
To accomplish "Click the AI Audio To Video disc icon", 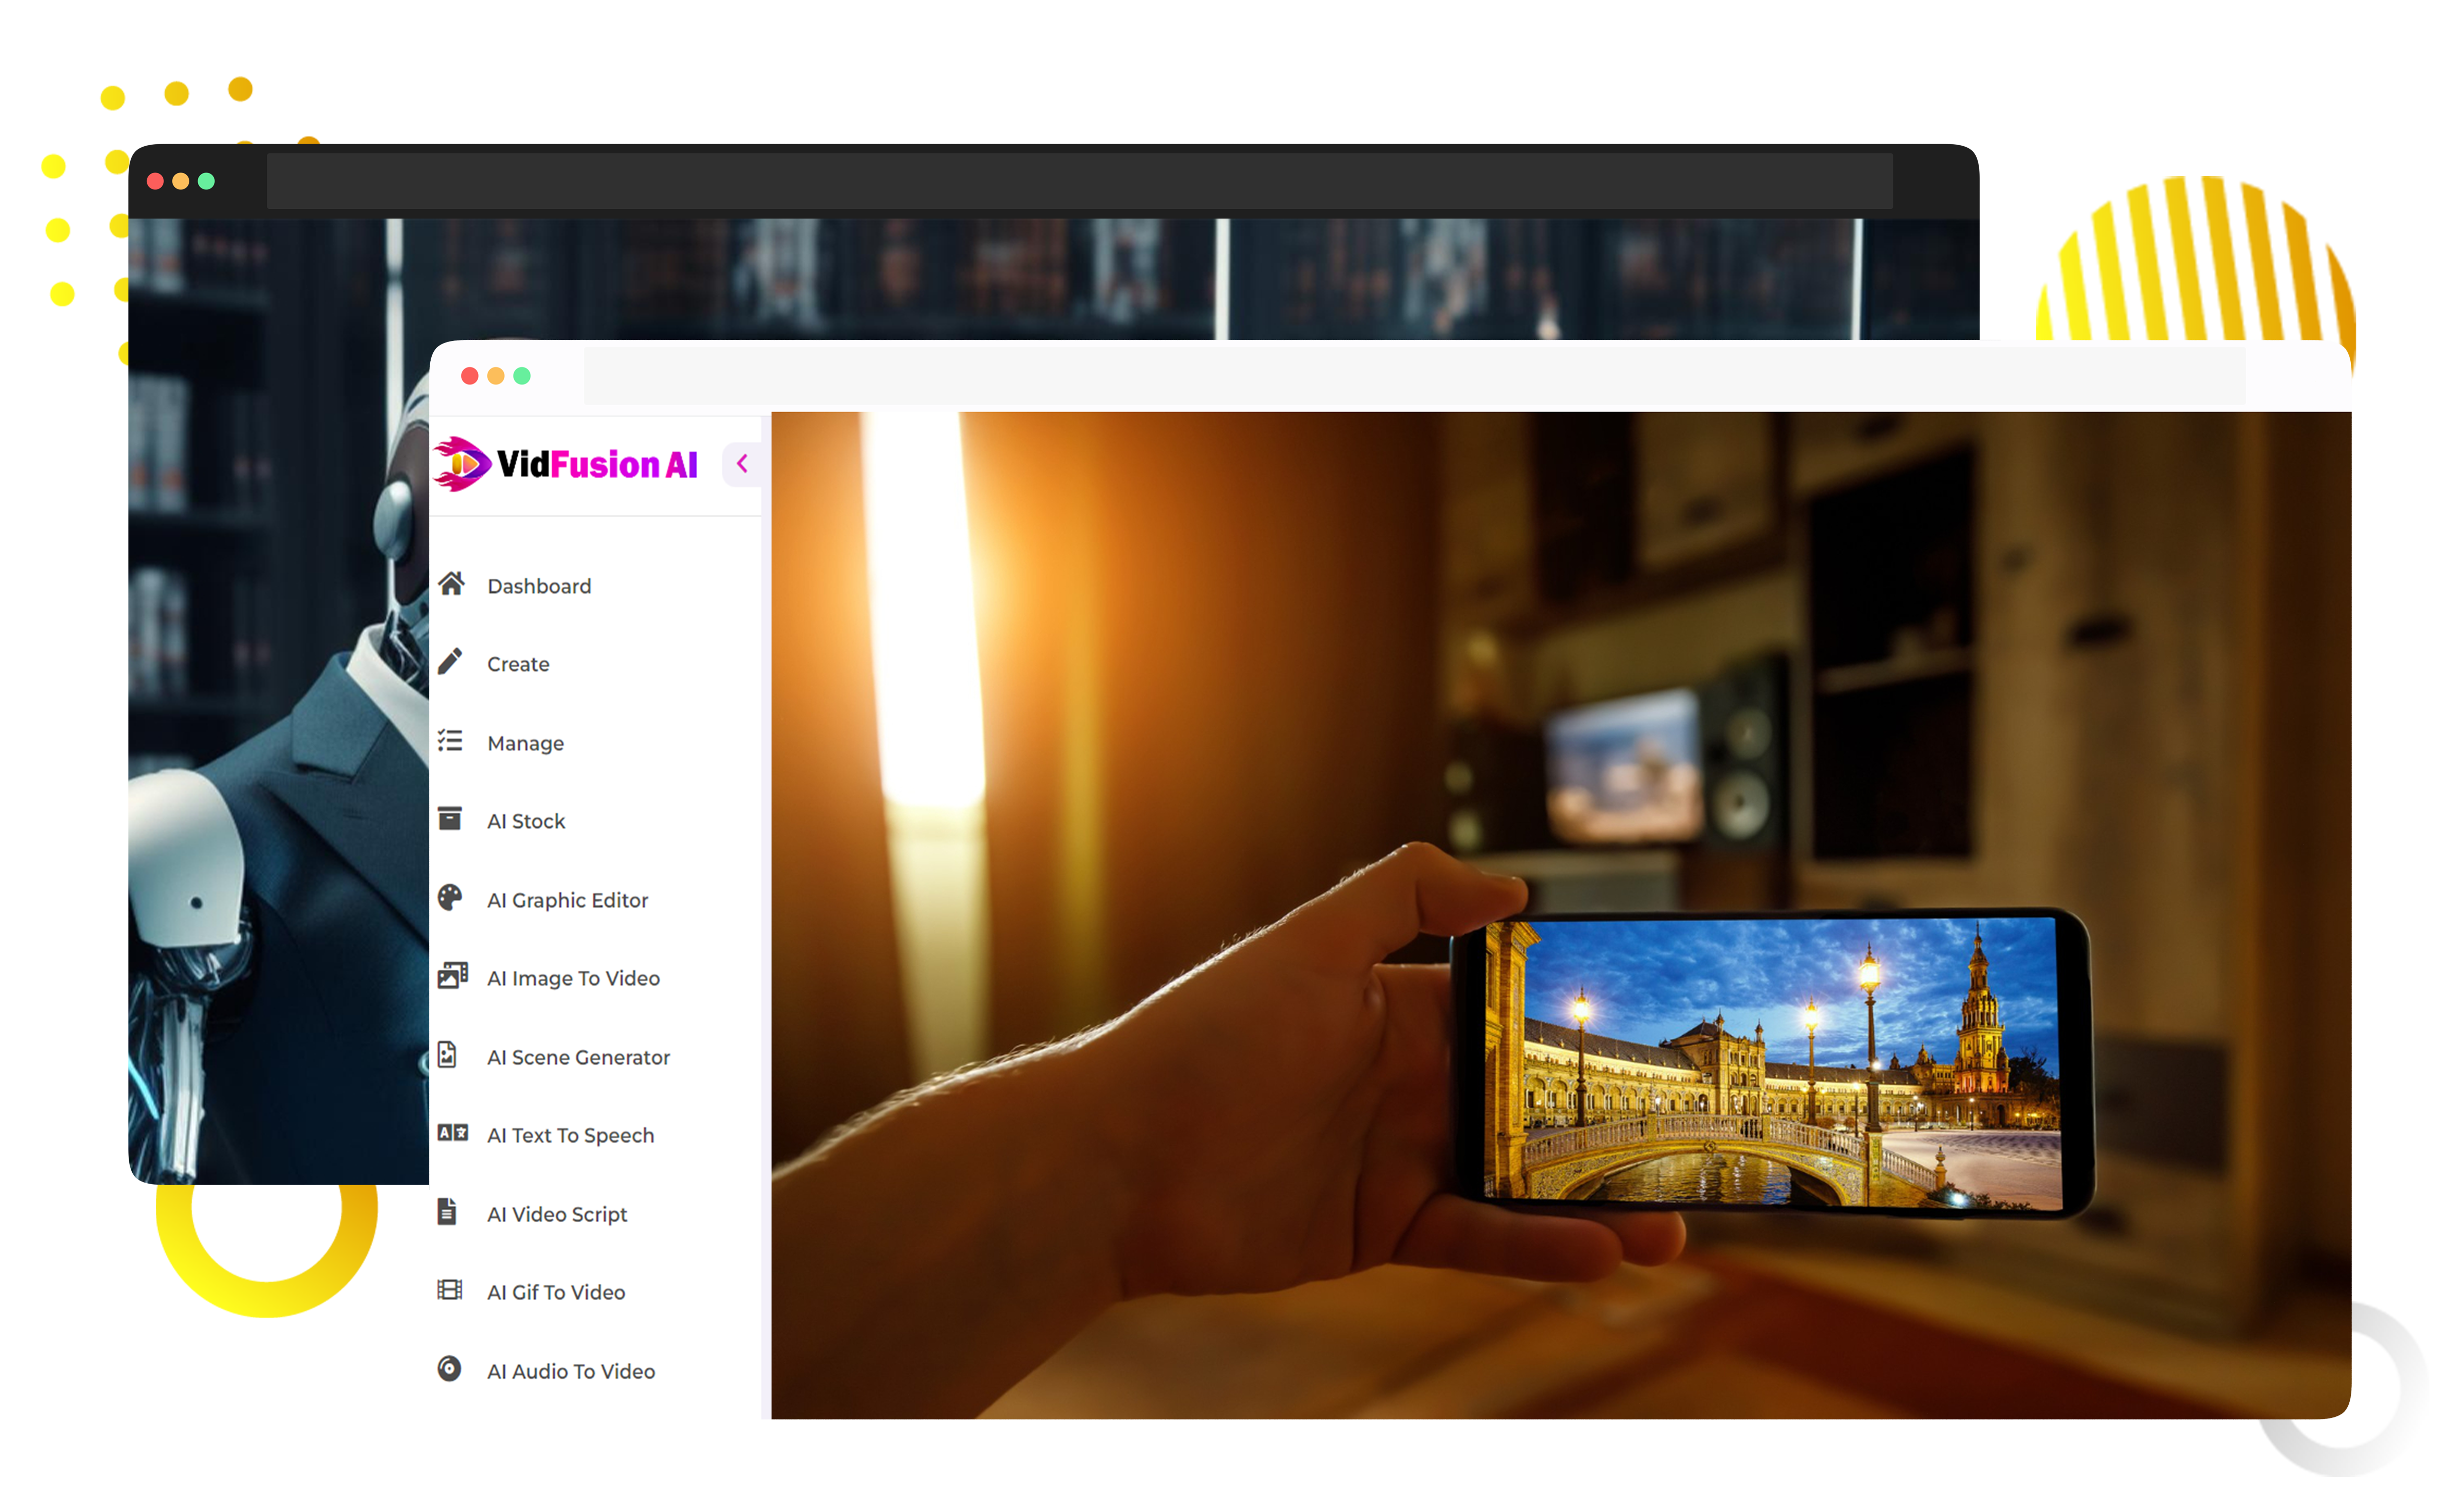I will click(450, 1369).
